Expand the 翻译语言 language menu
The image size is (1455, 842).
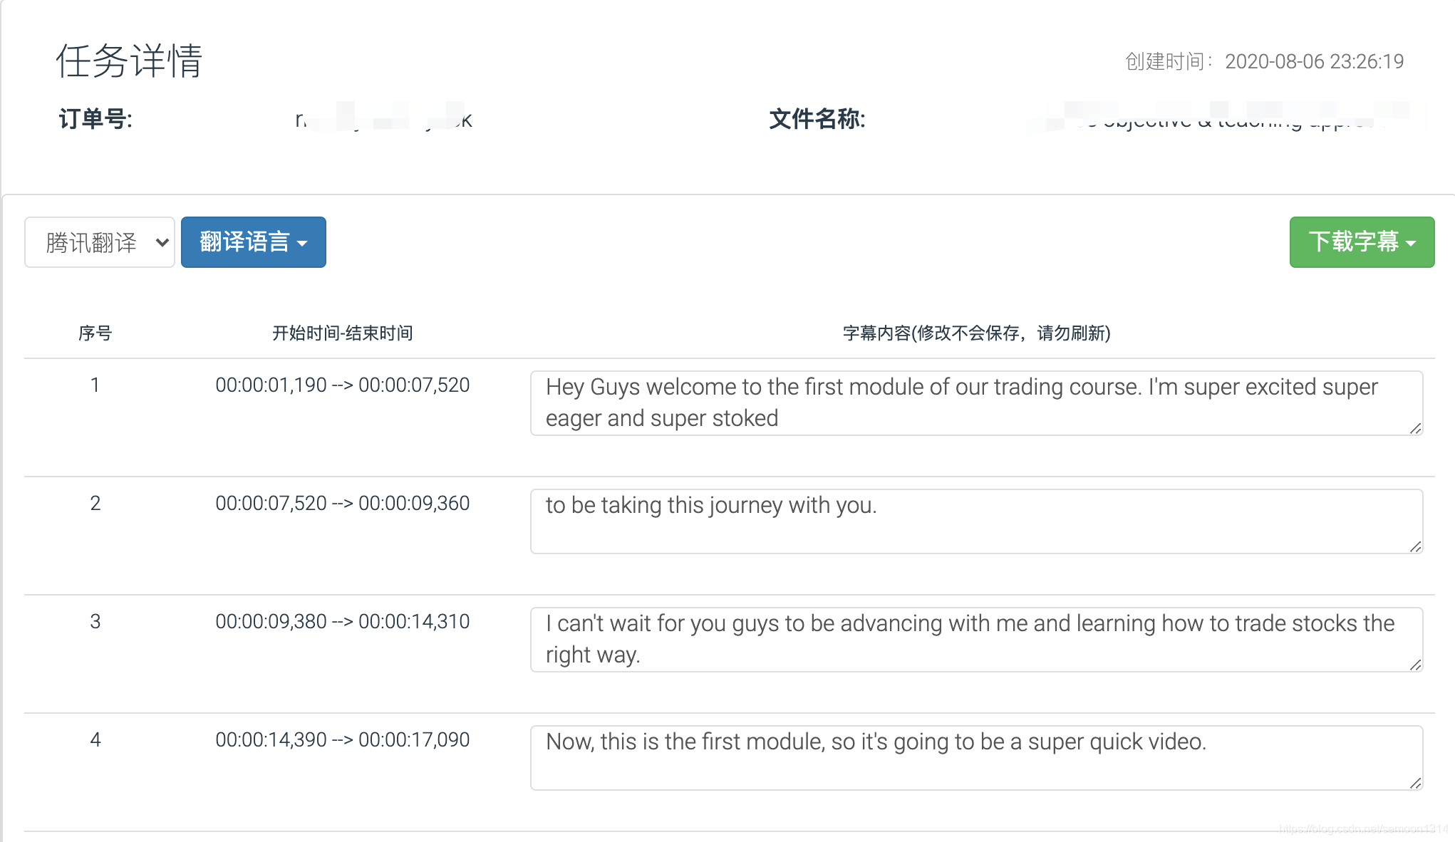point(253,243)
